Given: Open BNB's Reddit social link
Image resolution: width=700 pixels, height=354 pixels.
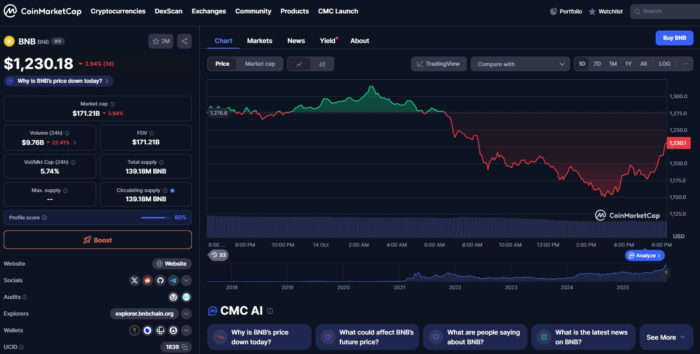Looking at the screenshot, I should (x=147, y=280).
